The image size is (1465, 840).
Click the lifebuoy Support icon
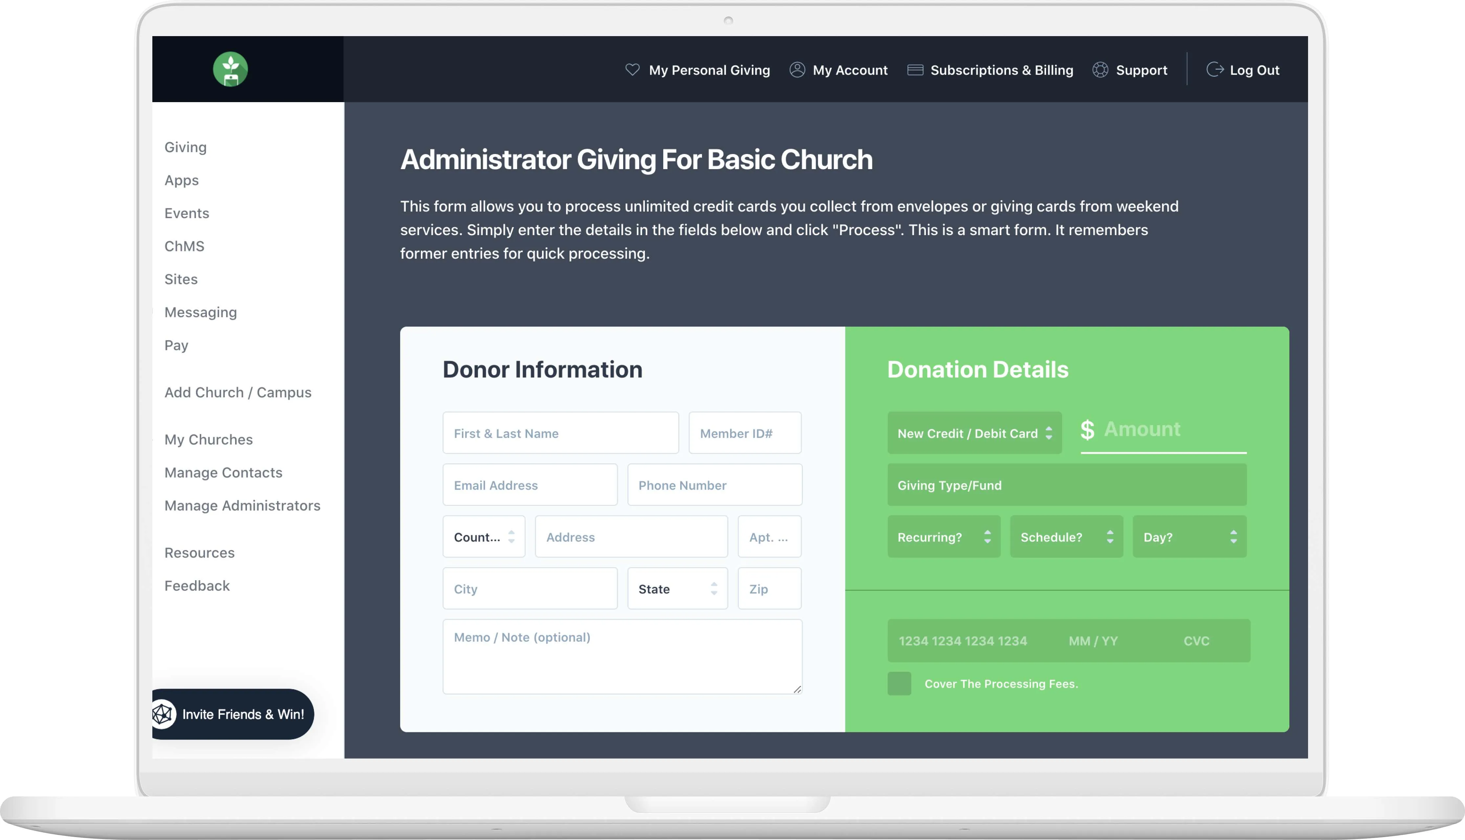(1100, 70)
